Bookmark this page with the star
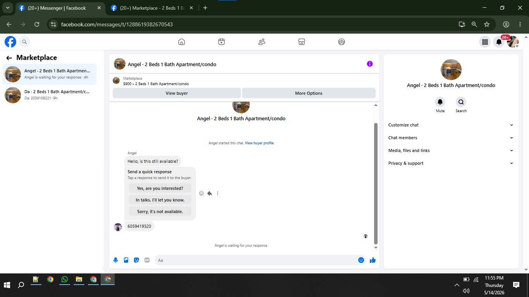 (487, 24)
